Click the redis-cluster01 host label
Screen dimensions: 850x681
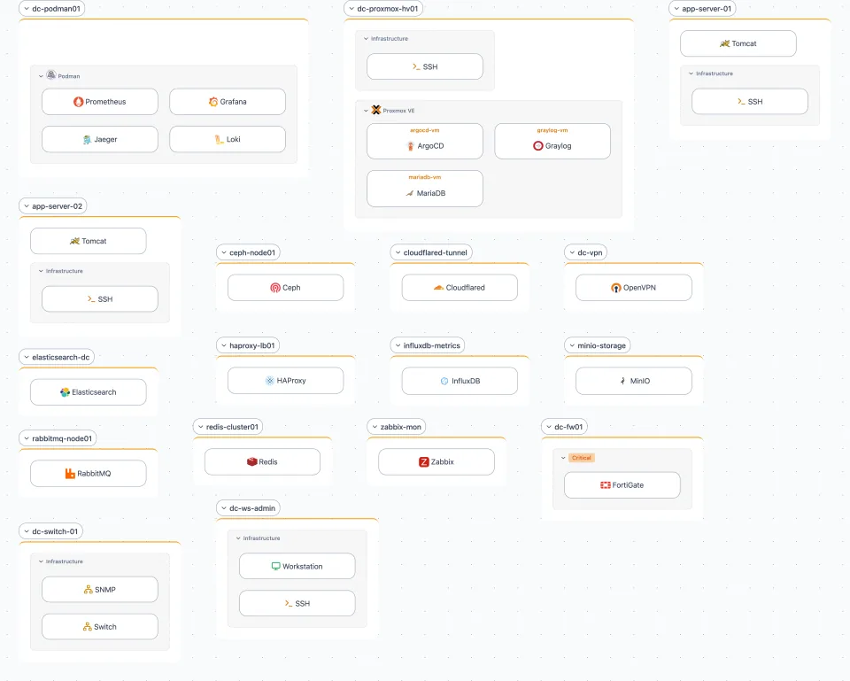click(232, 427)
